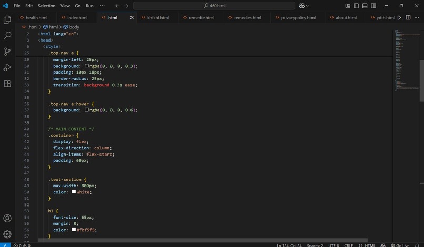Open the Run and Debug view

click(7, 67)
